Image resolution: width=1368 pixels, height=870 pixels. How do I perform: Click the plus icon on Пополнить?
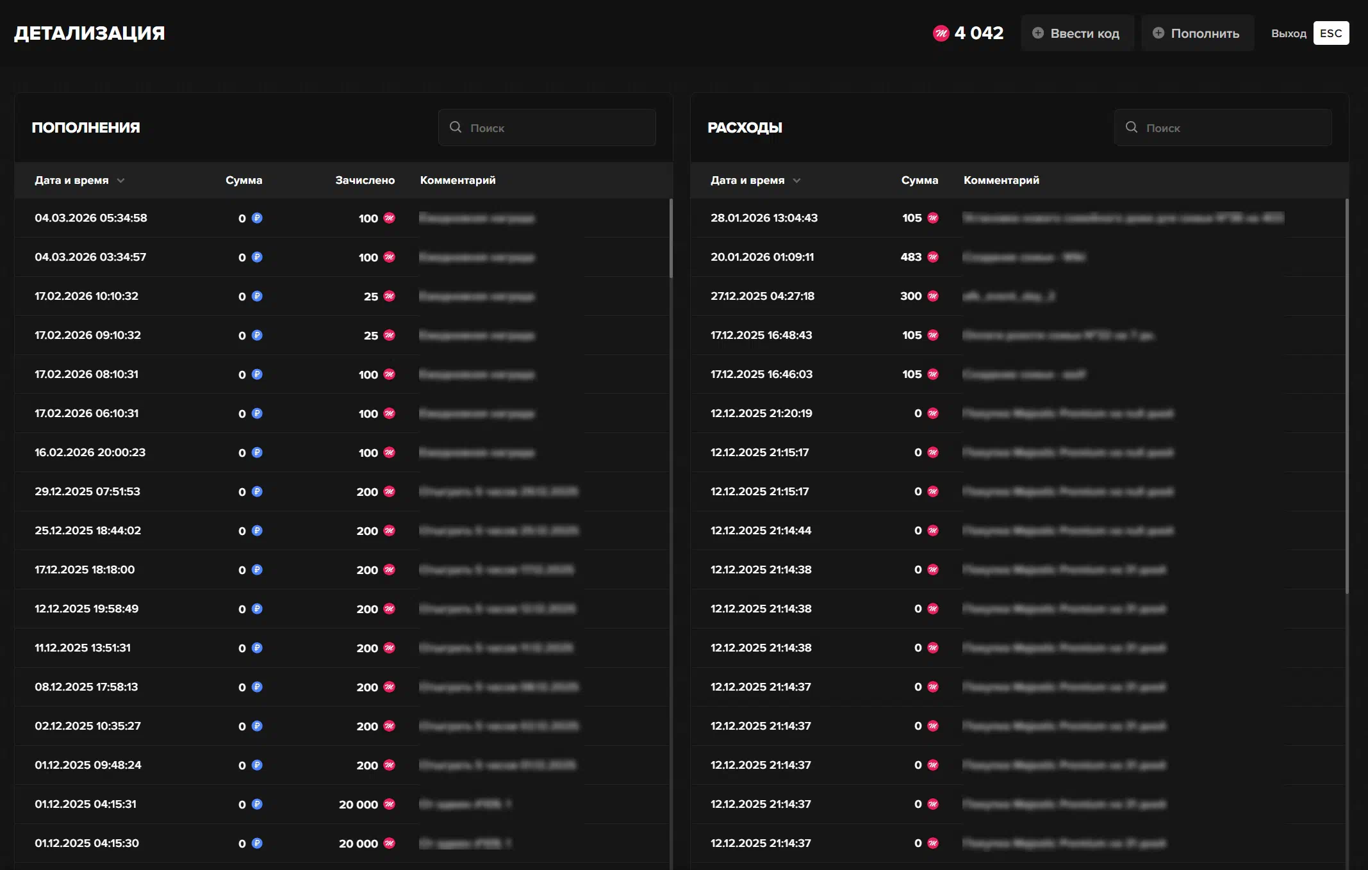tap(1158, 33)
